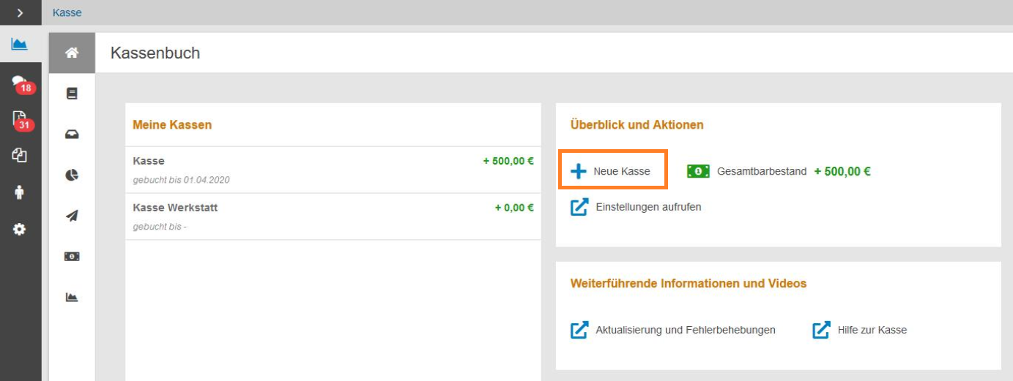
Task: Open the pie chart icon in Kasse menu
Action: [x=72, y=176]
